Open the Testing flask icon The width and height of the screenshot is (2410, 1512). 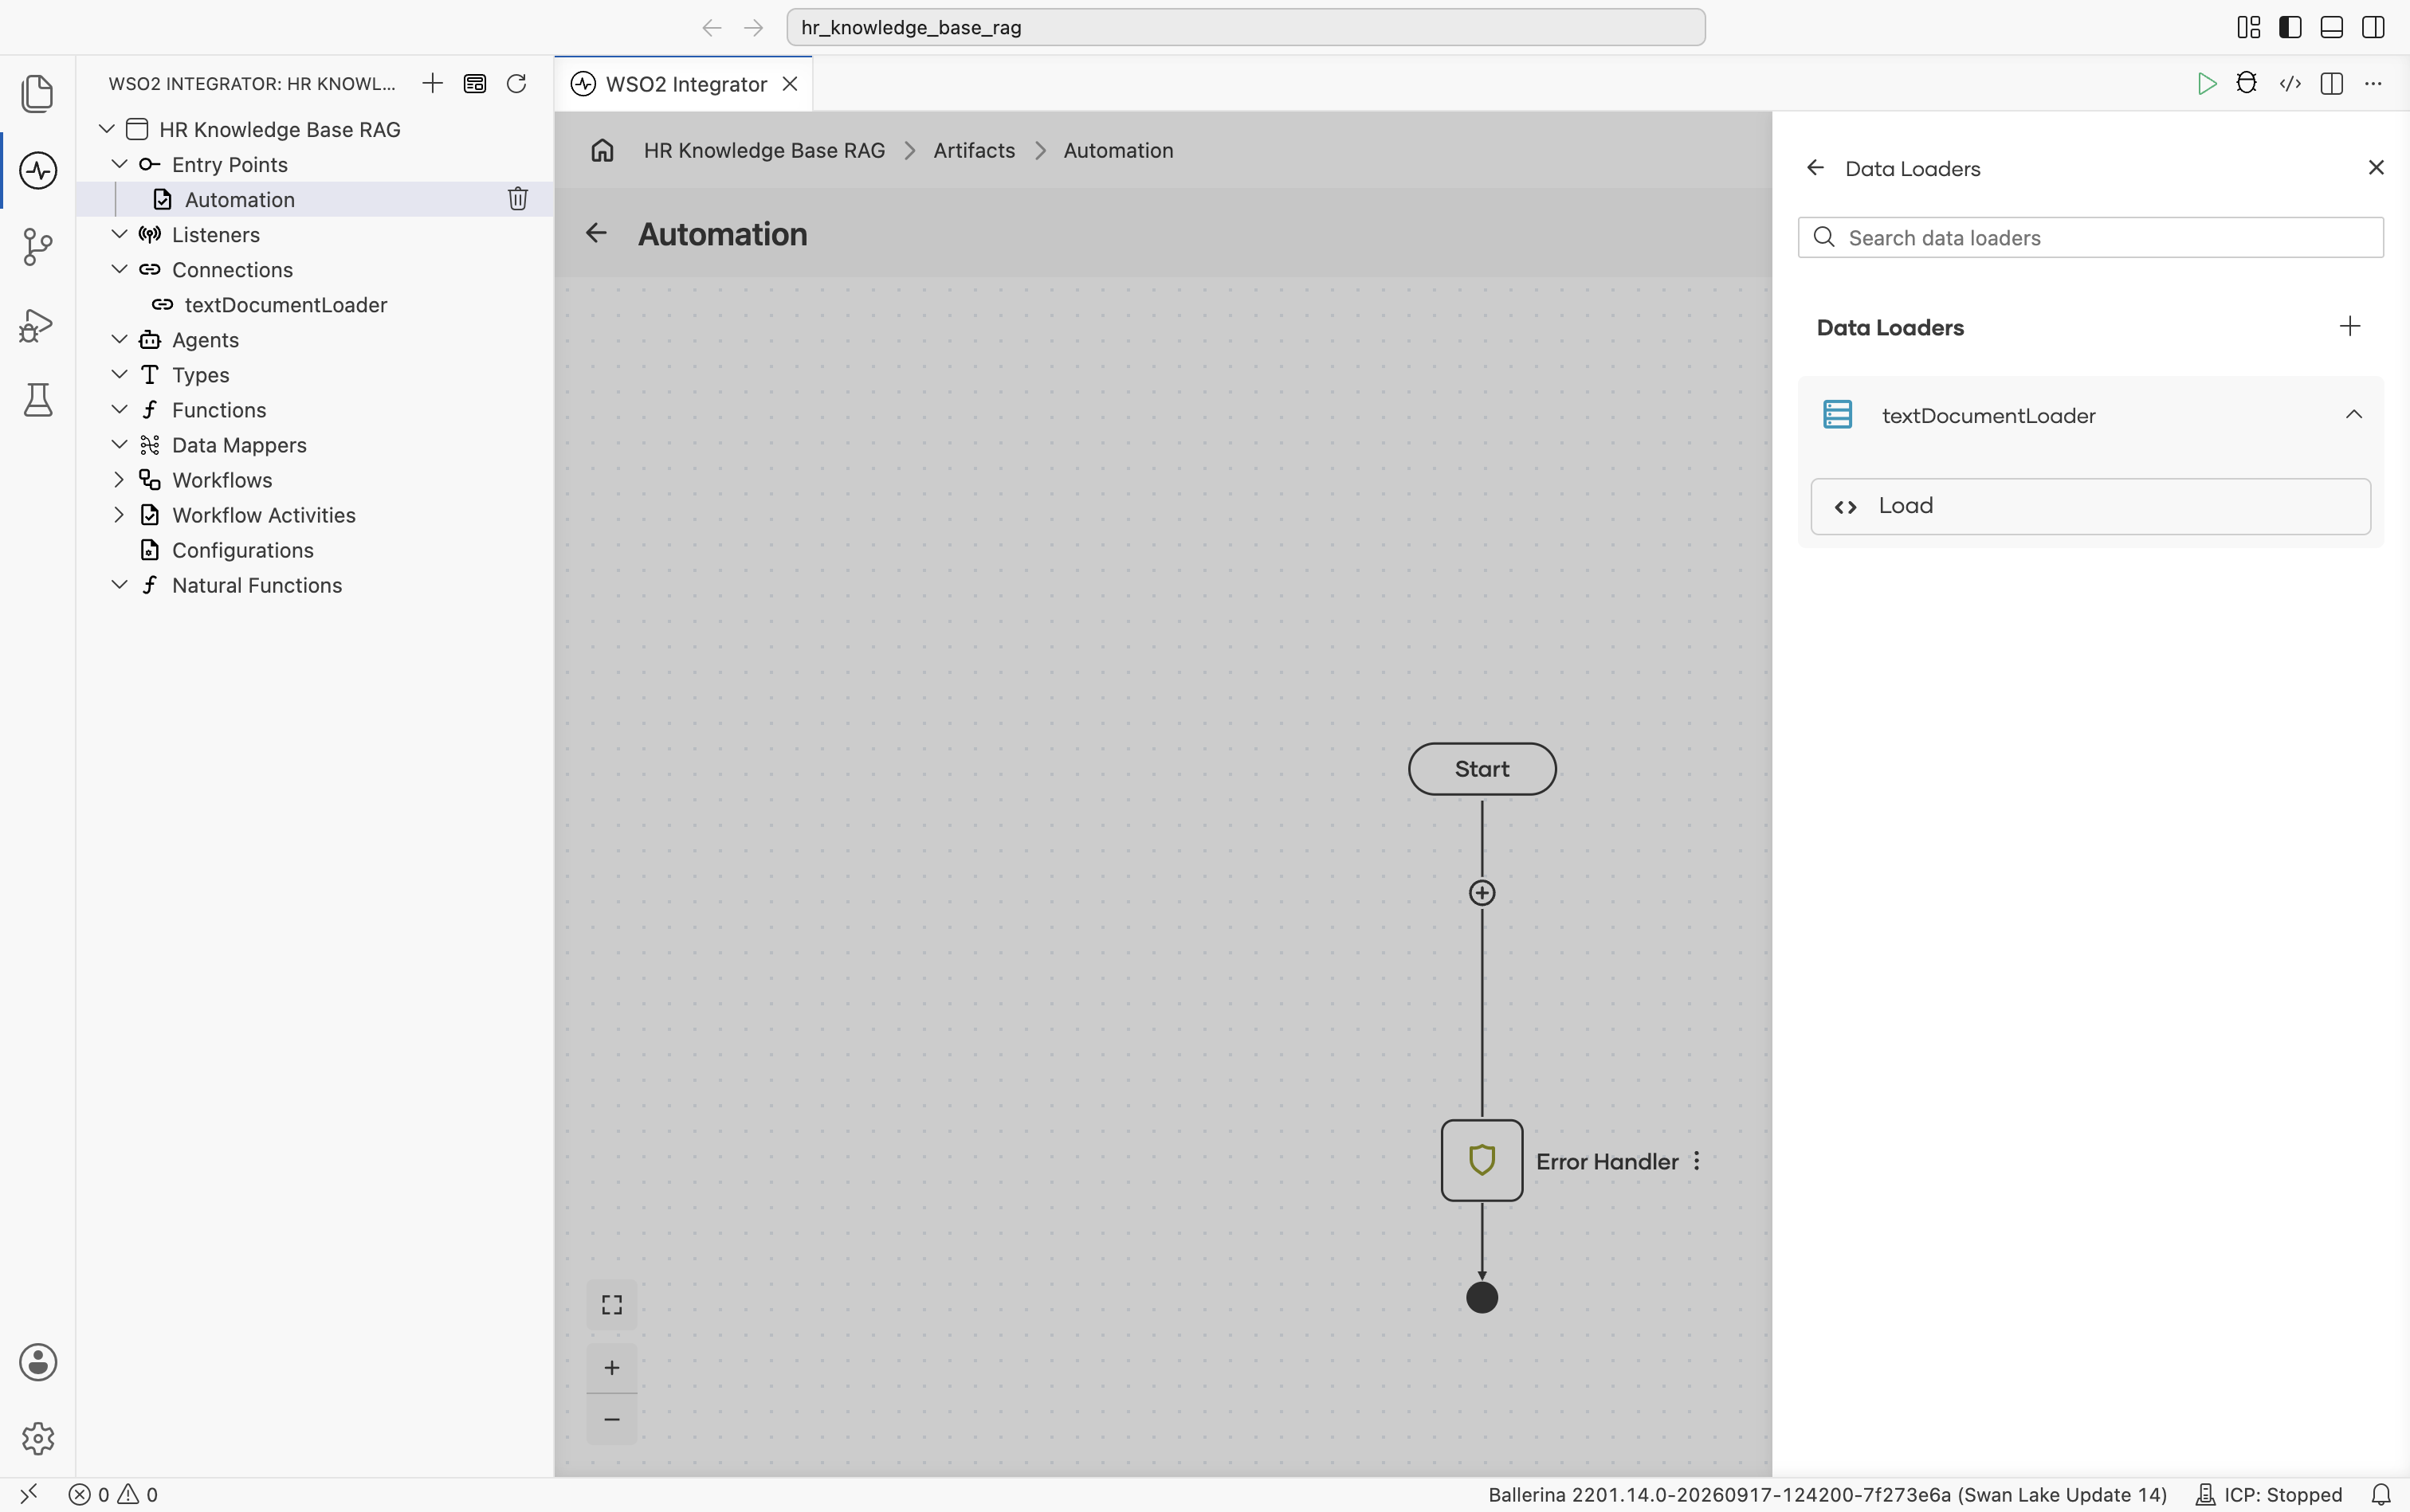[x=37, y=400]
